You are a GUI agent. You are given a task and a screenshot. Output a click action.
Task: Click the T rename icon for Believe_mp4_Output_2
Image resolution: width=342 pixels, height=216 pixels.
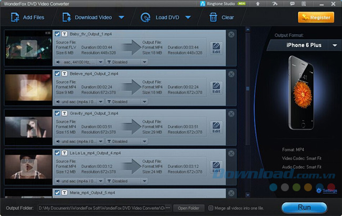(x=64, y=74)
